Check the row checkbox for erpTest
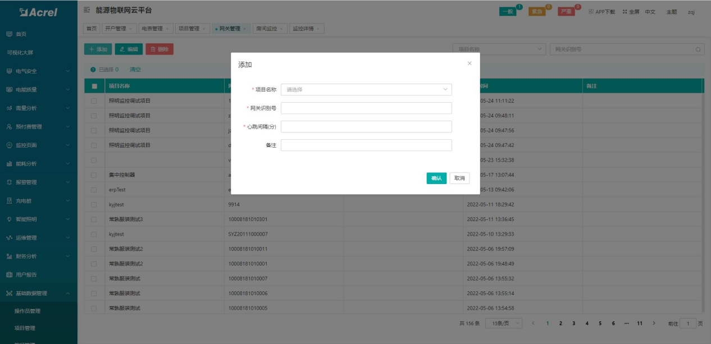The height and width of the screenshot is (344, 711). point(94,190)
